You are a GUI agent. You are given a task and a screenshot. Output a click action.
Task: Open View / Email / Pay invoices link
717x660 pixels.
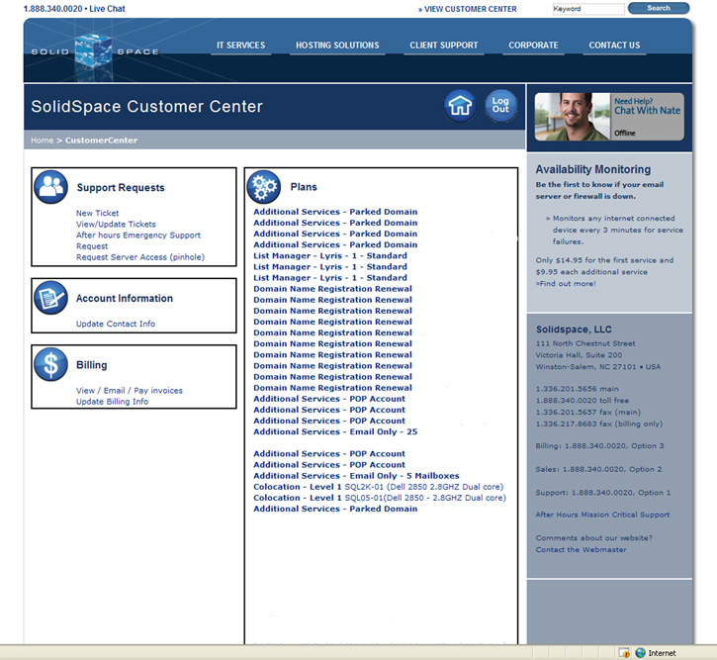[x=130, y=391]
